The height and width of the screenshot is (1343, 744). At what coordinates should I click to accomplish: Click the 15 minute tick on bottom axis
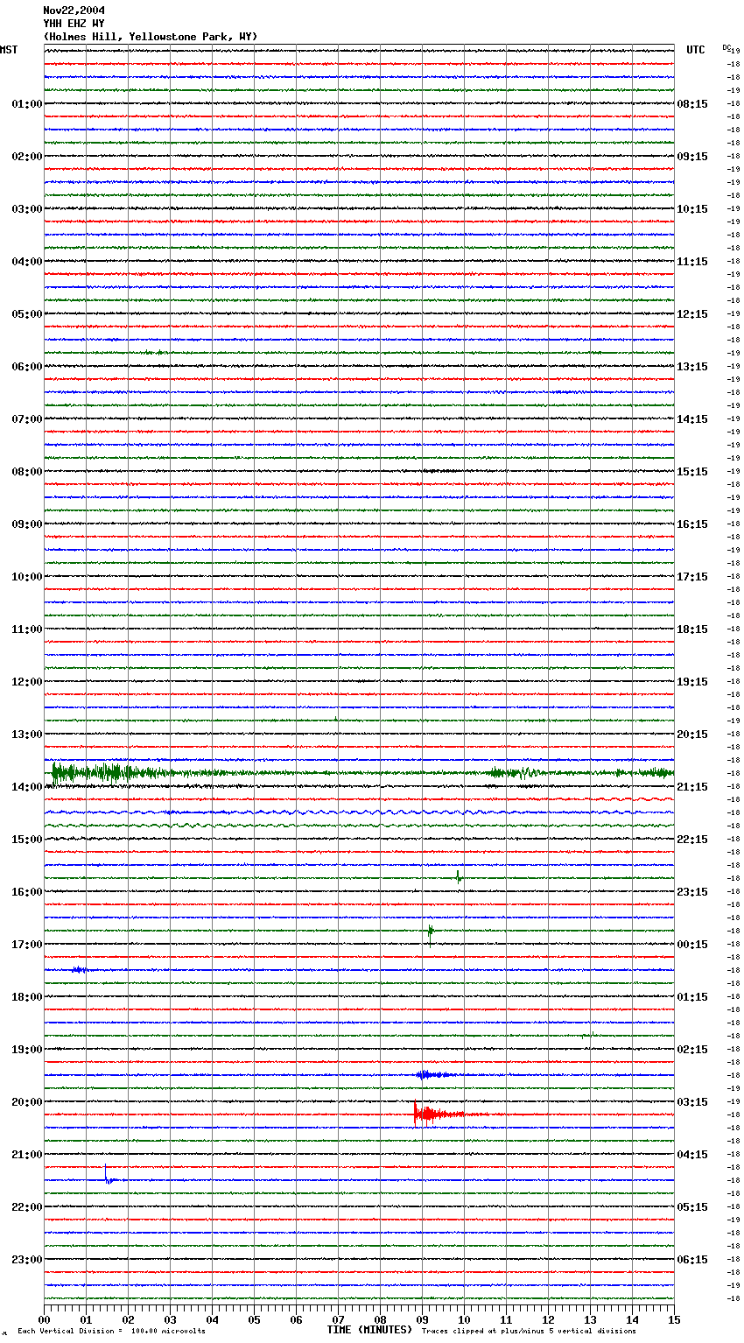click(674, 1319)
